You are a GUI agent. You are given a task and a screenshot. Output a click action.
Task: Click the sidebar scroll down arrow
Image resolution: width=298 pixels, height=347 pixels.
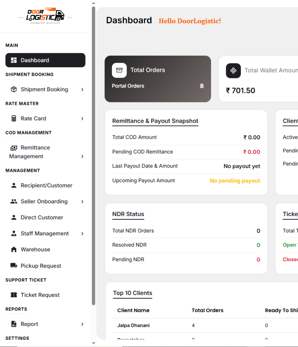[x=93, y=343]
